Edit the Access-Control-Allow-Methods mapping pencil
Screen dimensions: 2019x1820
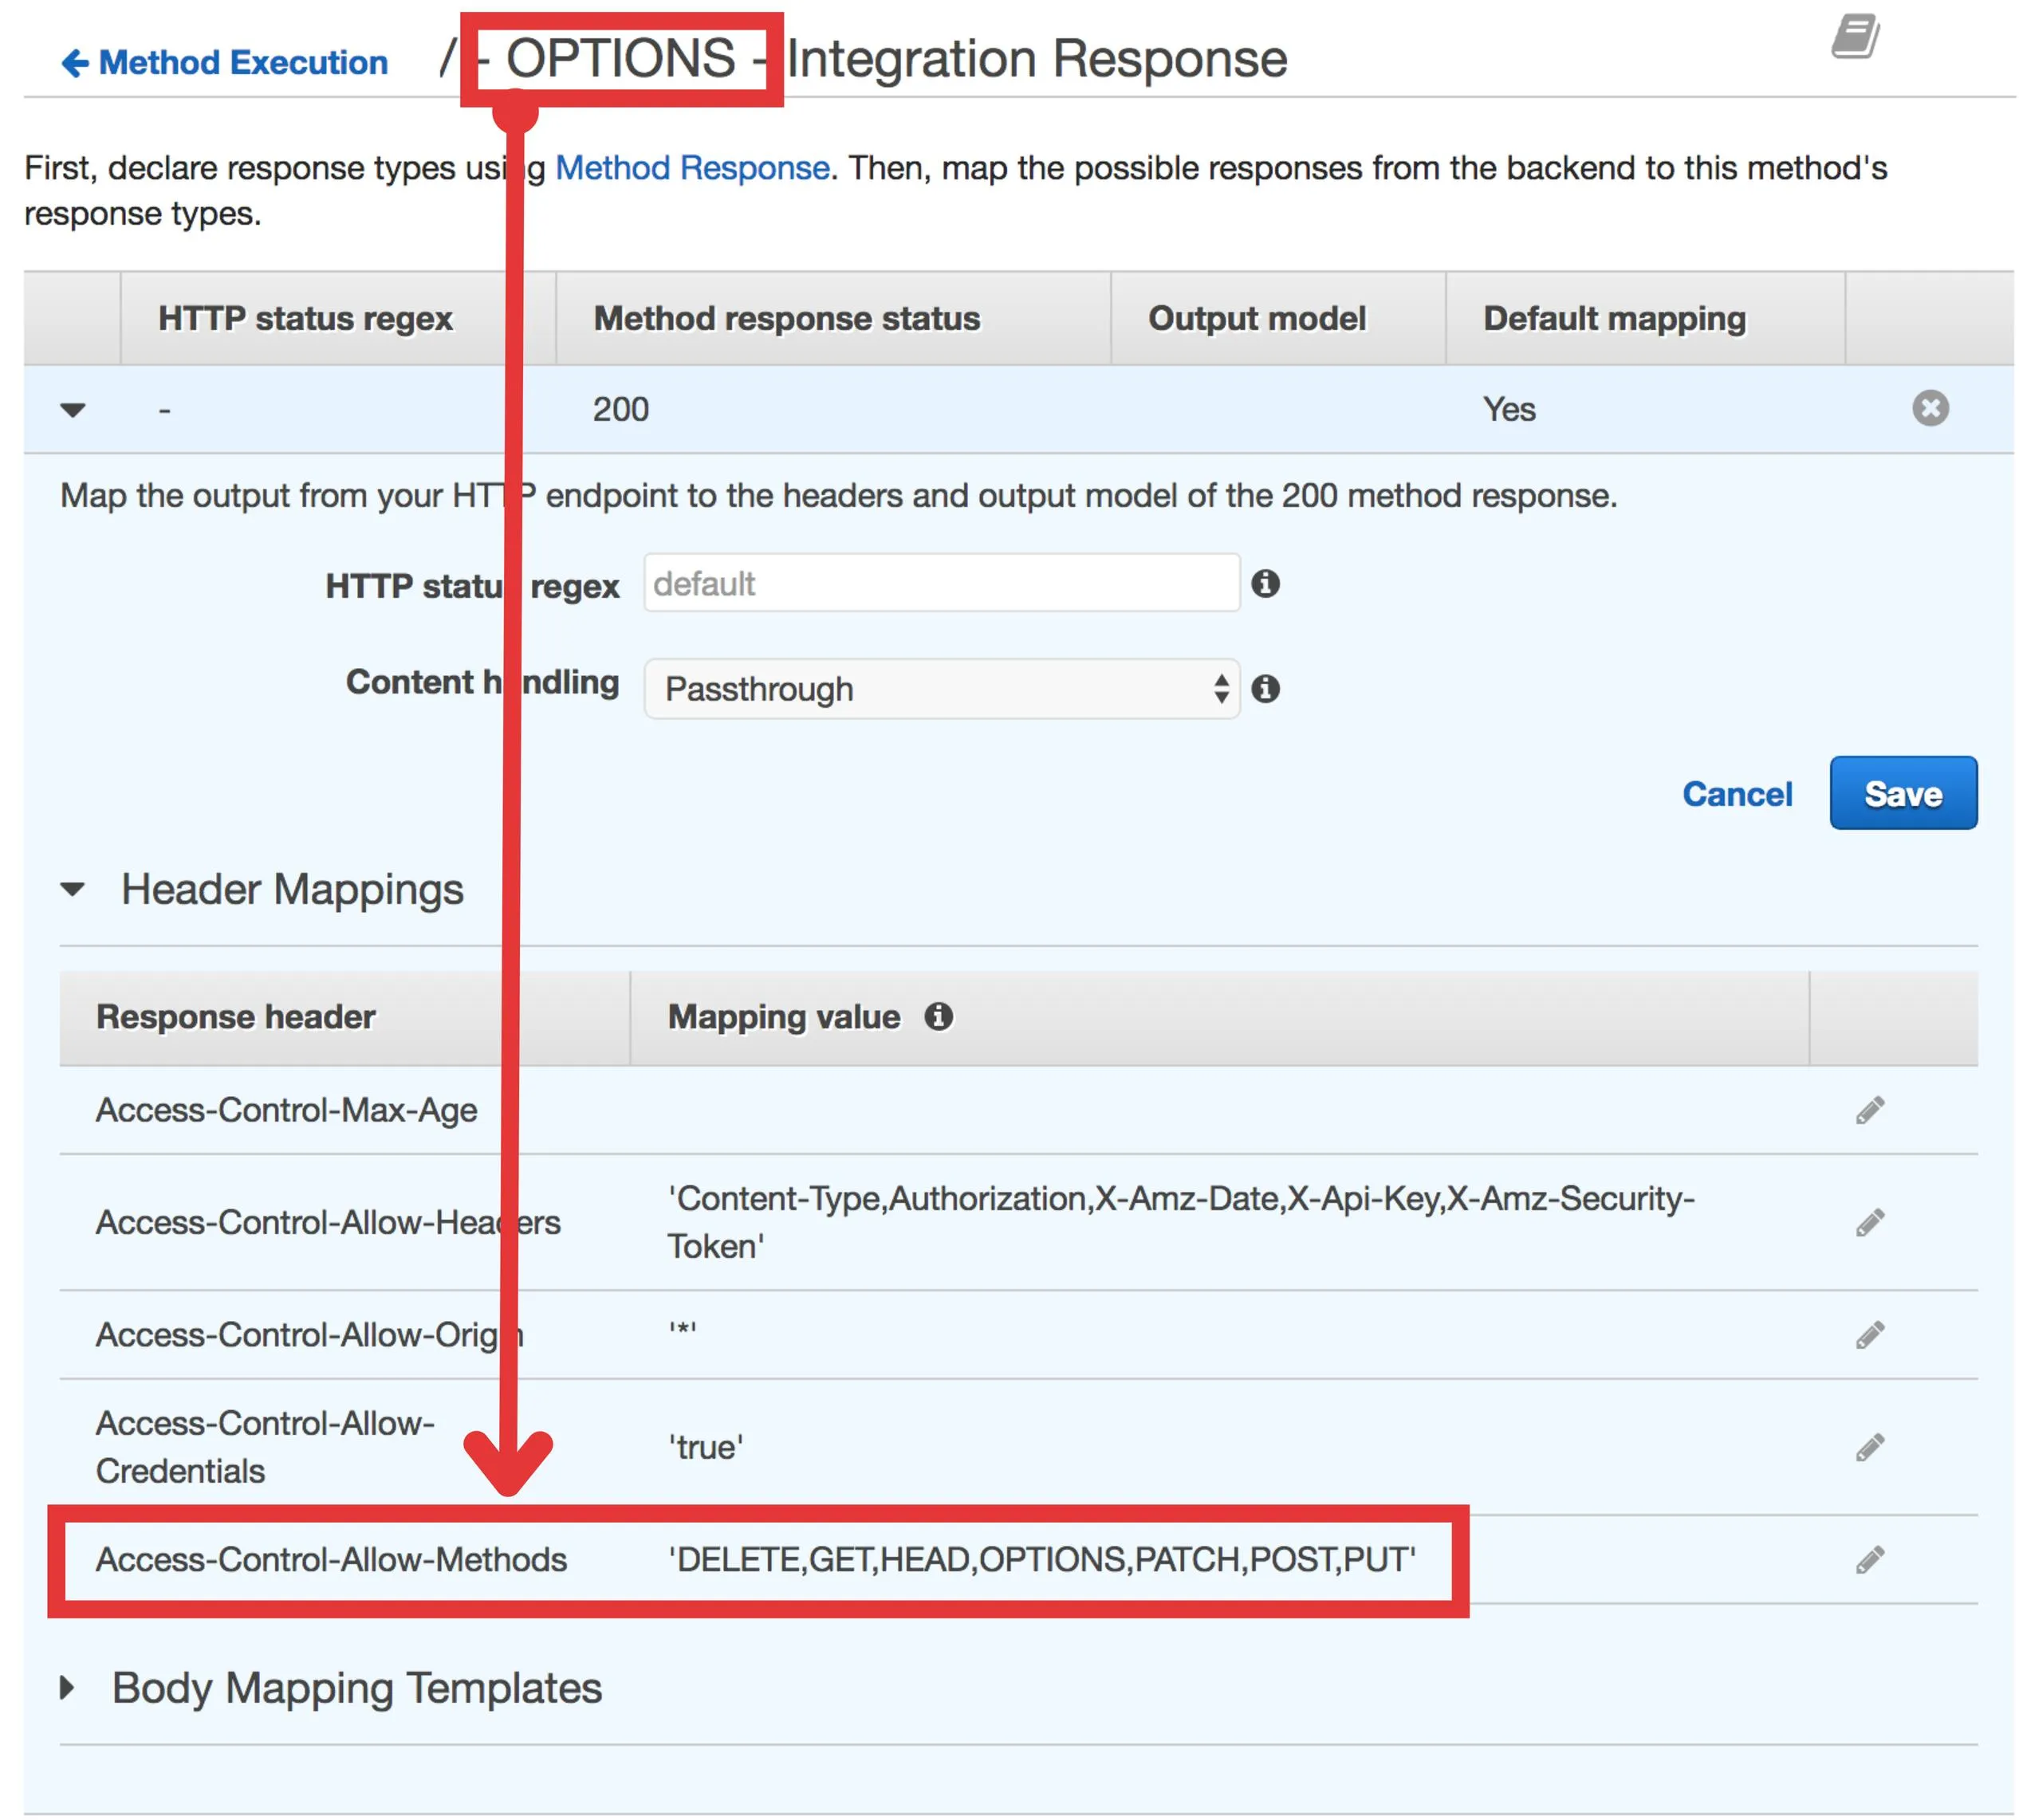click(x=1870, y=1560)
